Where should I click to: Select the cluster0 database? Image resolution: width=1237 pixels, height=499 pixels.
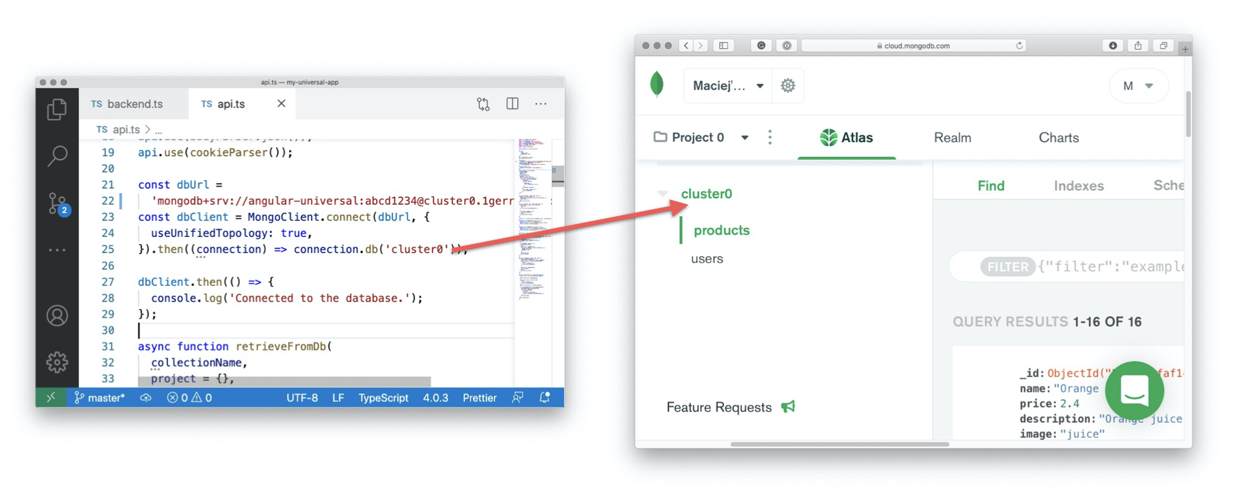coord(706,194)
